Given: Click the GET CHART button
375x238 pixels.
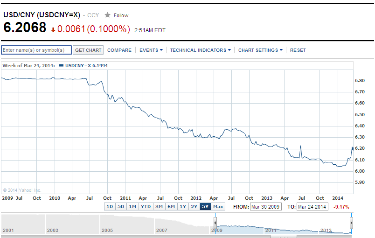Looking at the screenshot, I should coord(88,50).
